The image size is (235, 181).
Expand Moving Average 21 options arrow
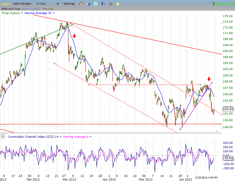pos(54,13)
